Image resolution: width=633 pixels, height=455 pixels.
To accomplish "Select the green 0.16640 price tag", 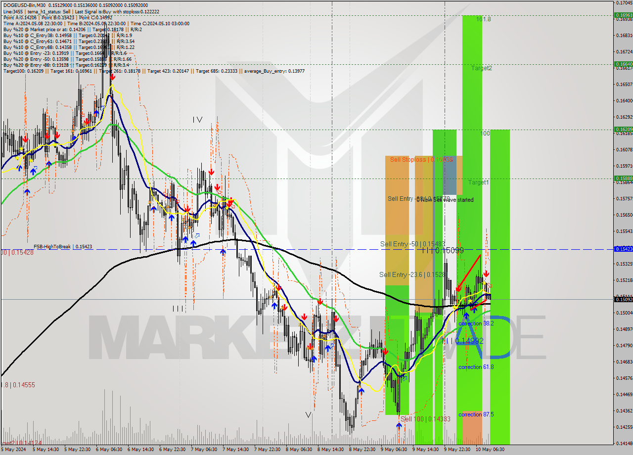I will click(x=623, y=64).
